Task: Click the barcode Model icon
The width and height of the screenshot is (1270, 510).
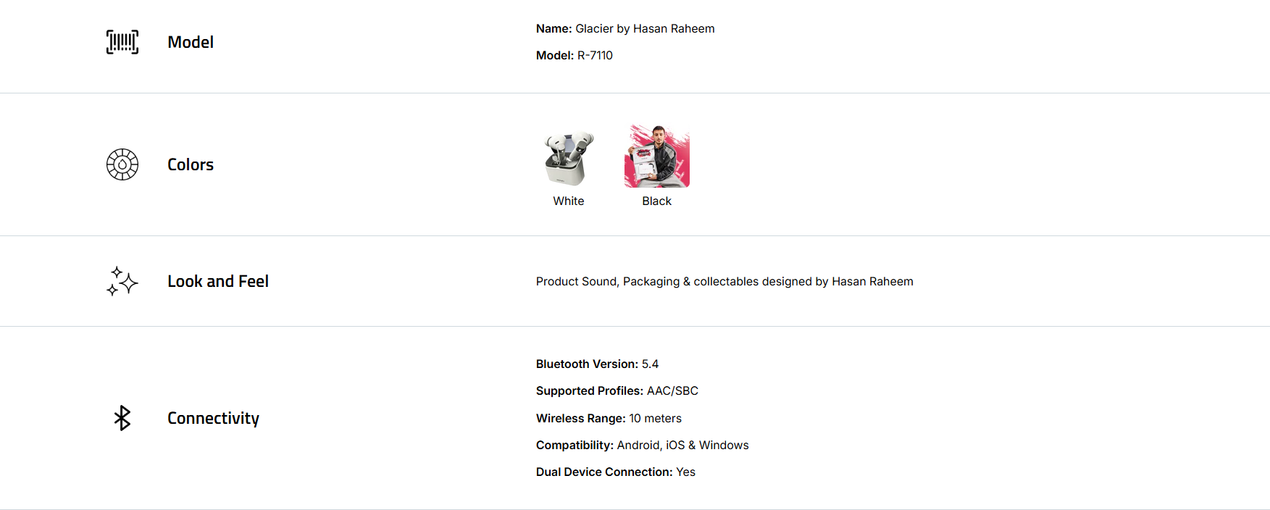Action: [x=122, y=42]
